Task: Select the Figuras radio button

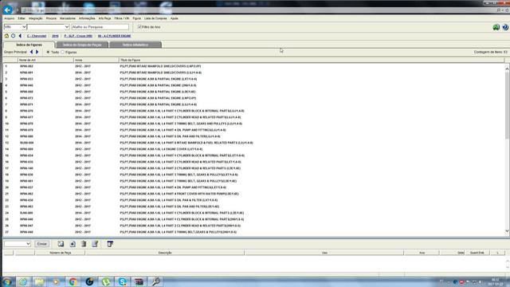Action: 63,52
